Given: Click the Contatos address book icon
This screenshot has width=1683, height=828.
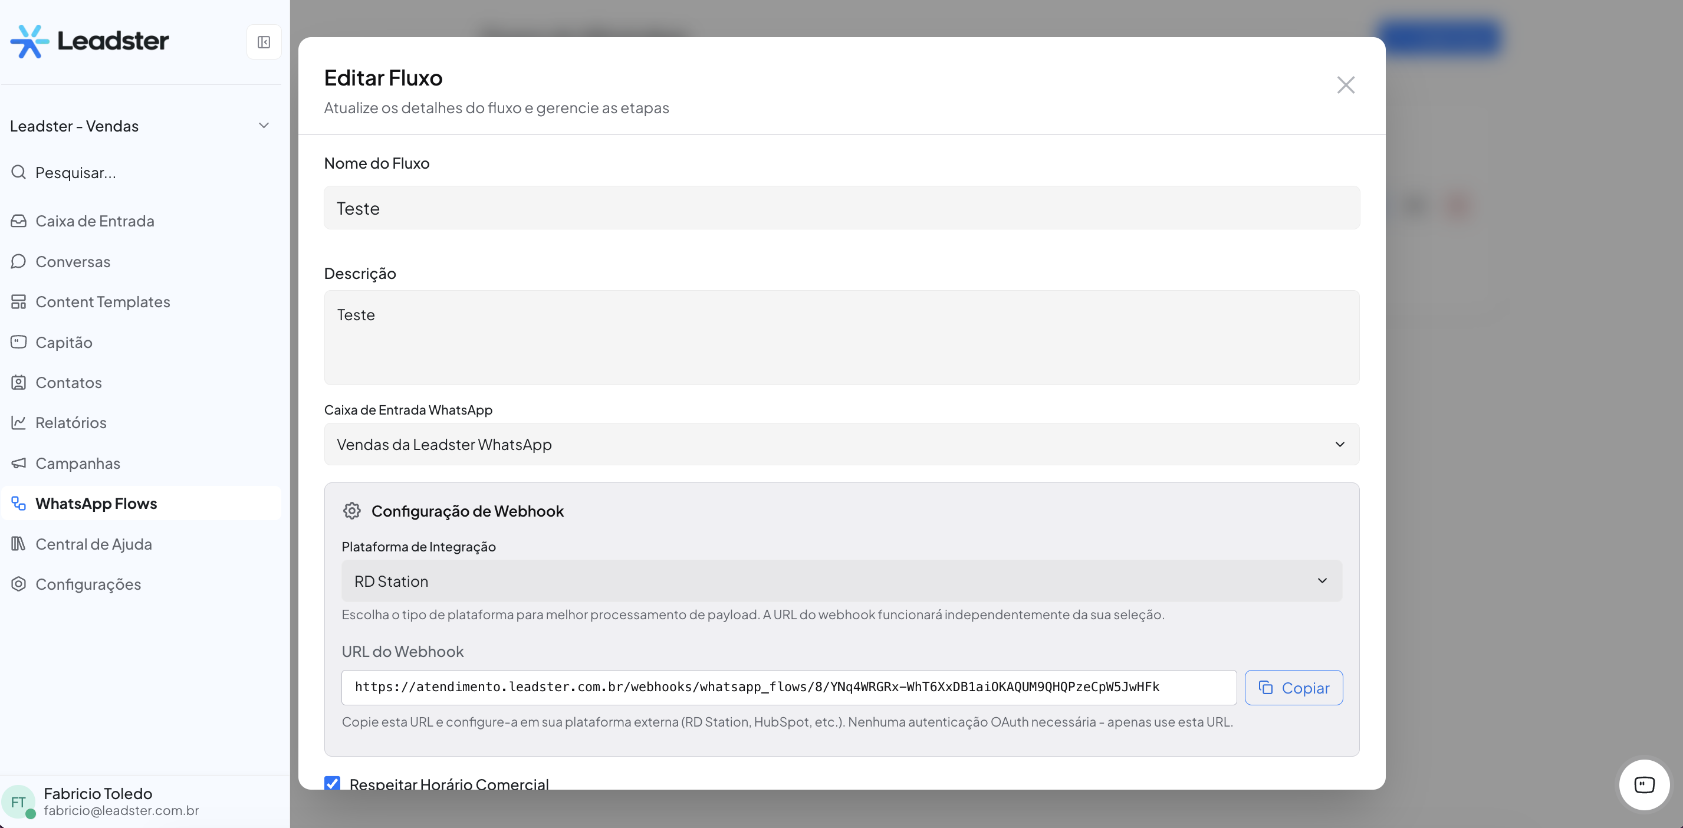Looking at the screenshot, I should [x=18, y=382].
